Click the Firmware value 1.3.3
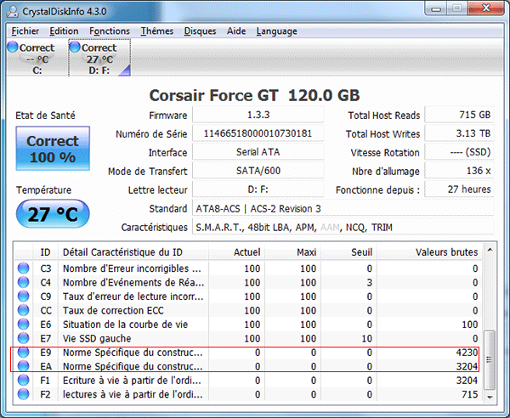 (x=258, y=115)
